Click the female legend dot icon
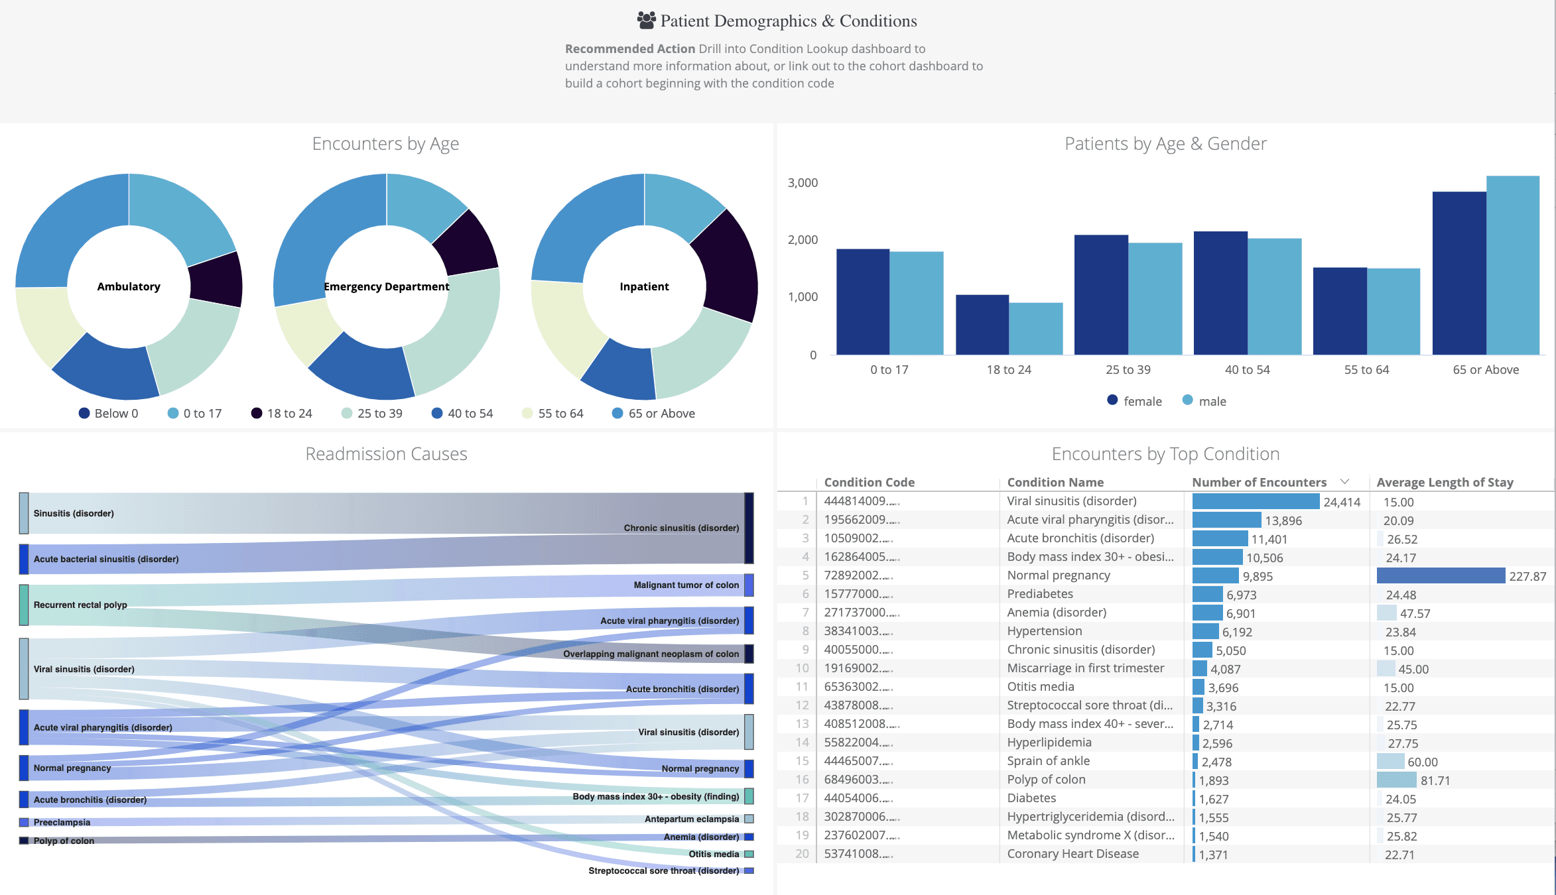The image size is (1556, 895). click(x=1112, y=400)
